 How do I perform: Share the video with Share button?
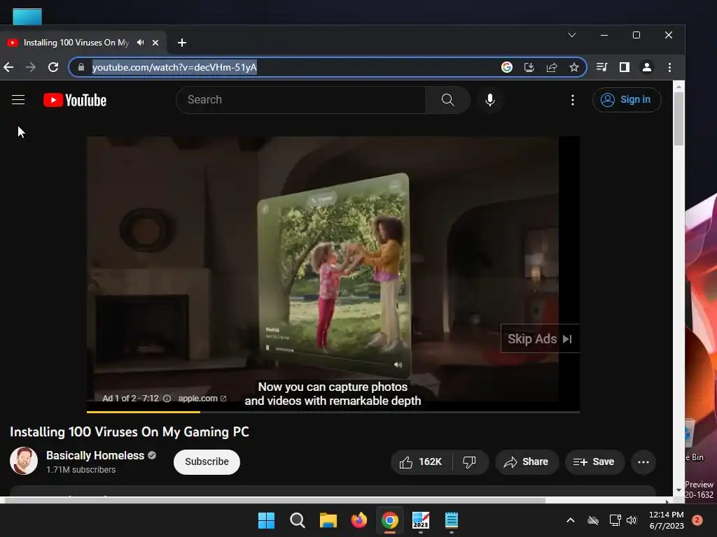click(527, 462)
